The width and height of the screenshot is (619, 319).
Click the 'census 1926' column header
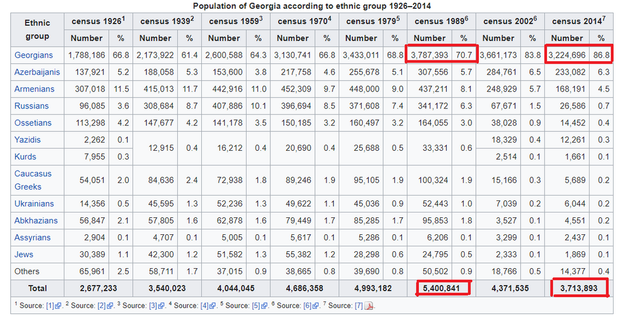pos(99,21)
